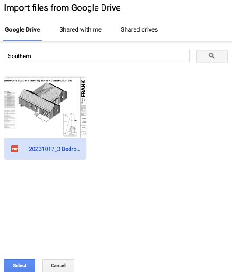Click the magnifying glass search button
This screenshot has width=232, height=272.
(211, 56)
